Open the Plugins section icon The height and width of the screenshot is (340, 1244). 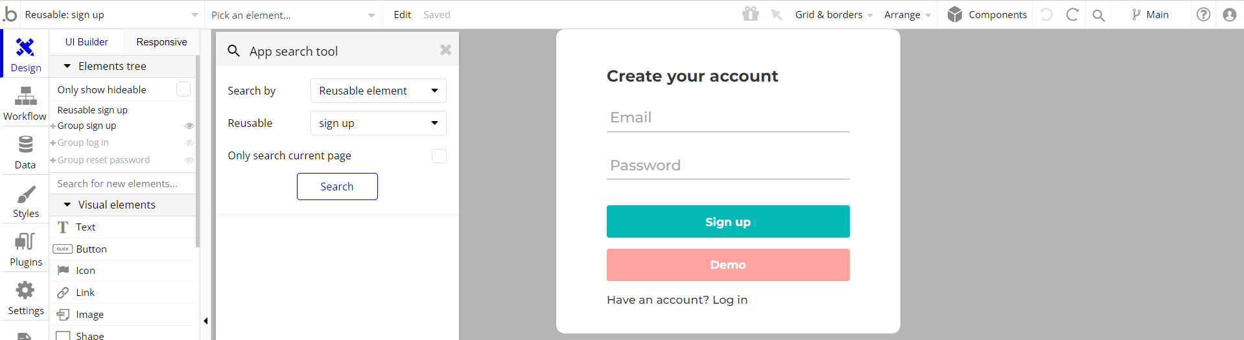click(x=25, y=242)
